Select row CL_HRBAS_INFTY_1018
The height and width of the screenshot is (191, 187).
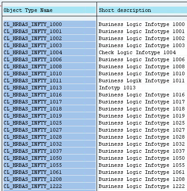(x=50, y=109)
